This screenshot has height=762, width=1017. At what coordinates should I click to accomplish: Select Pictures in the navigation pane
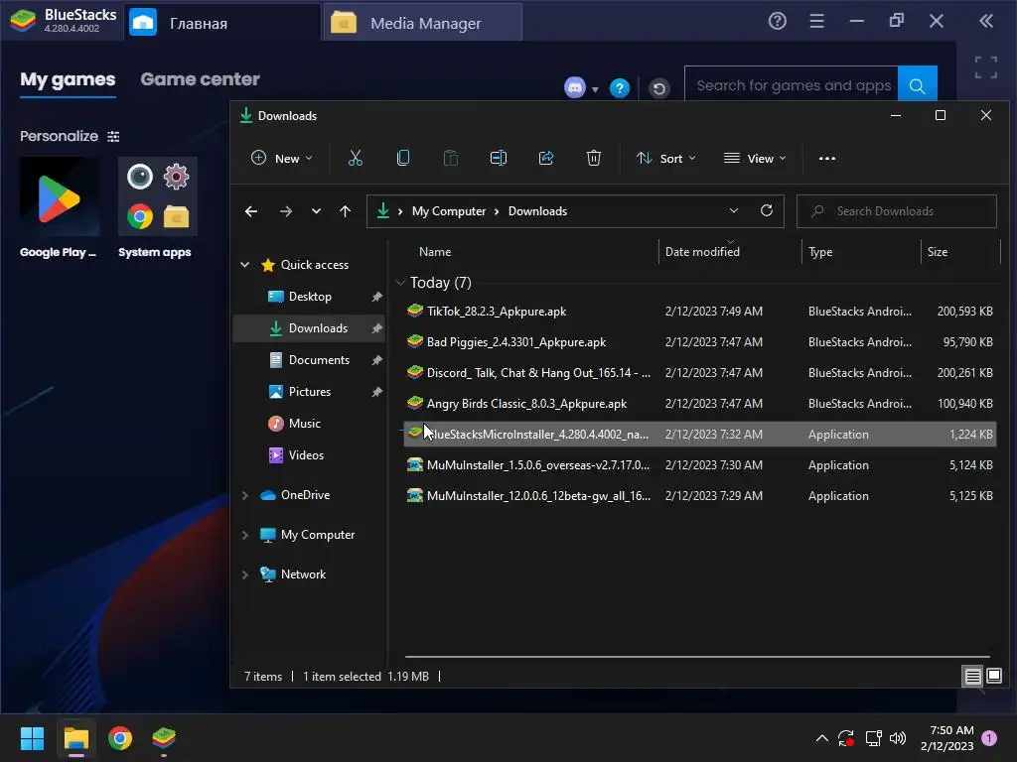point(309,392)
